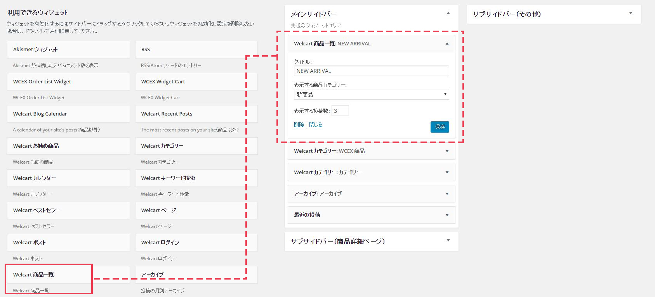
Task: Click the アーカイブ: アーカイブ title
Action: (x=318, y=194)
